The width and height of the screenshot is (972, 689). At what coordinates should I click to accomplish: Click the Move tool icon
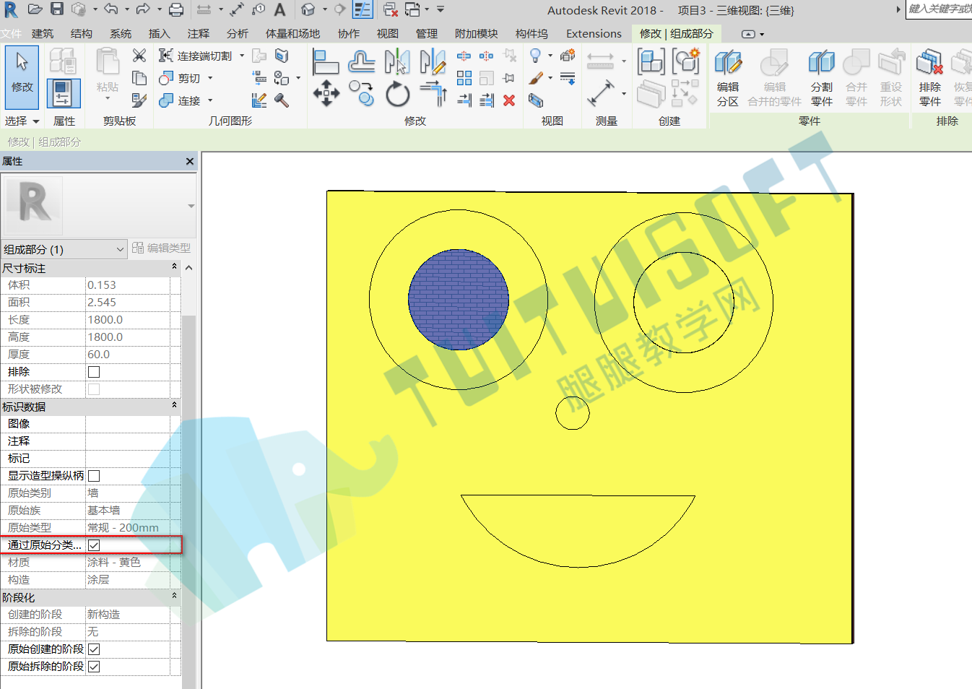click(x=326, y=93)
